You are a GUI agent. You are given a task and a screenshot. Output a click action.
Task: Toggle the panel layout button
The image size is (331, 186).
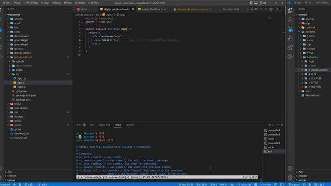click(x=256, y=3)
